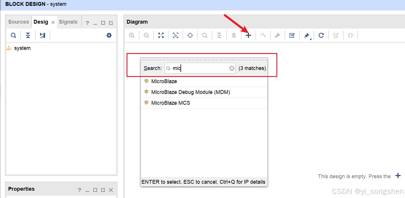This screenshot has width=405, height=198.
Task: Click the Validate Design checkmark icon
Action: pyautogui.click(x=292, y=35)
